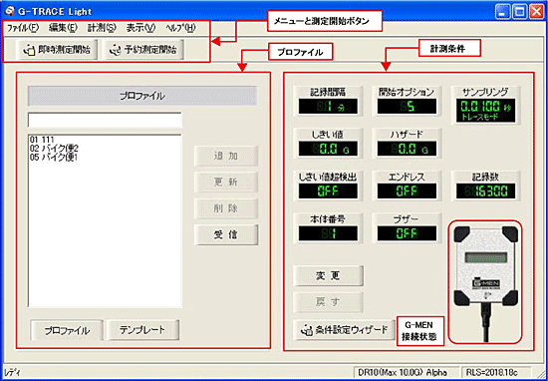Viewport: 548px width, 381px height.
Task: Click the 削除 delete button
Action: pyautogui.click(x=226, y=208)
